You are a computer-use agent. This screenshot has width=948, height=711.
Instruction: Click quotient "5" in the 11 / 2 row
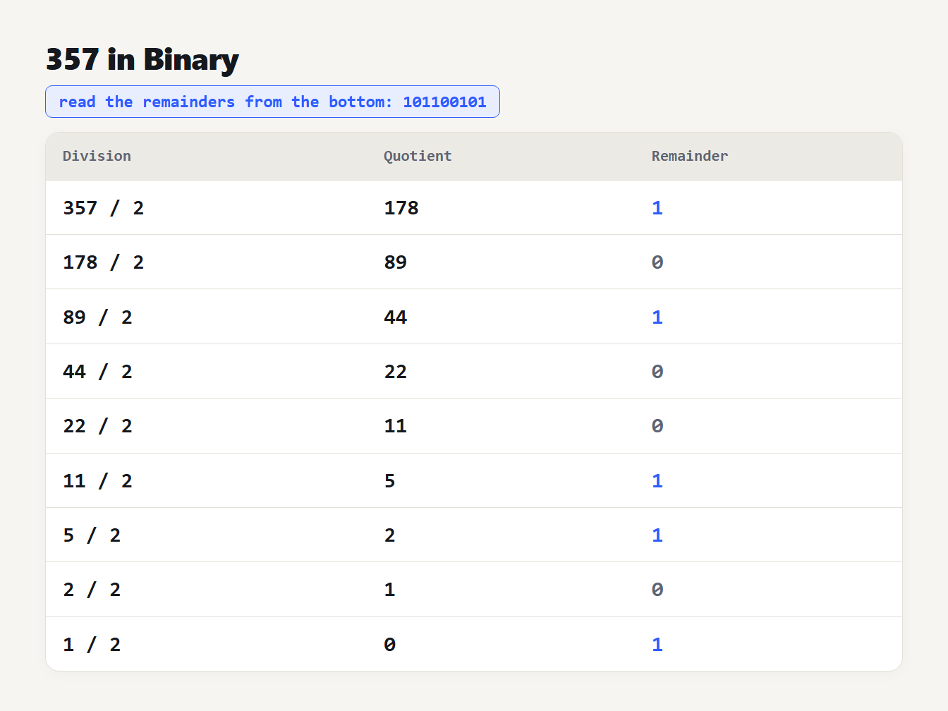(390, 481)
